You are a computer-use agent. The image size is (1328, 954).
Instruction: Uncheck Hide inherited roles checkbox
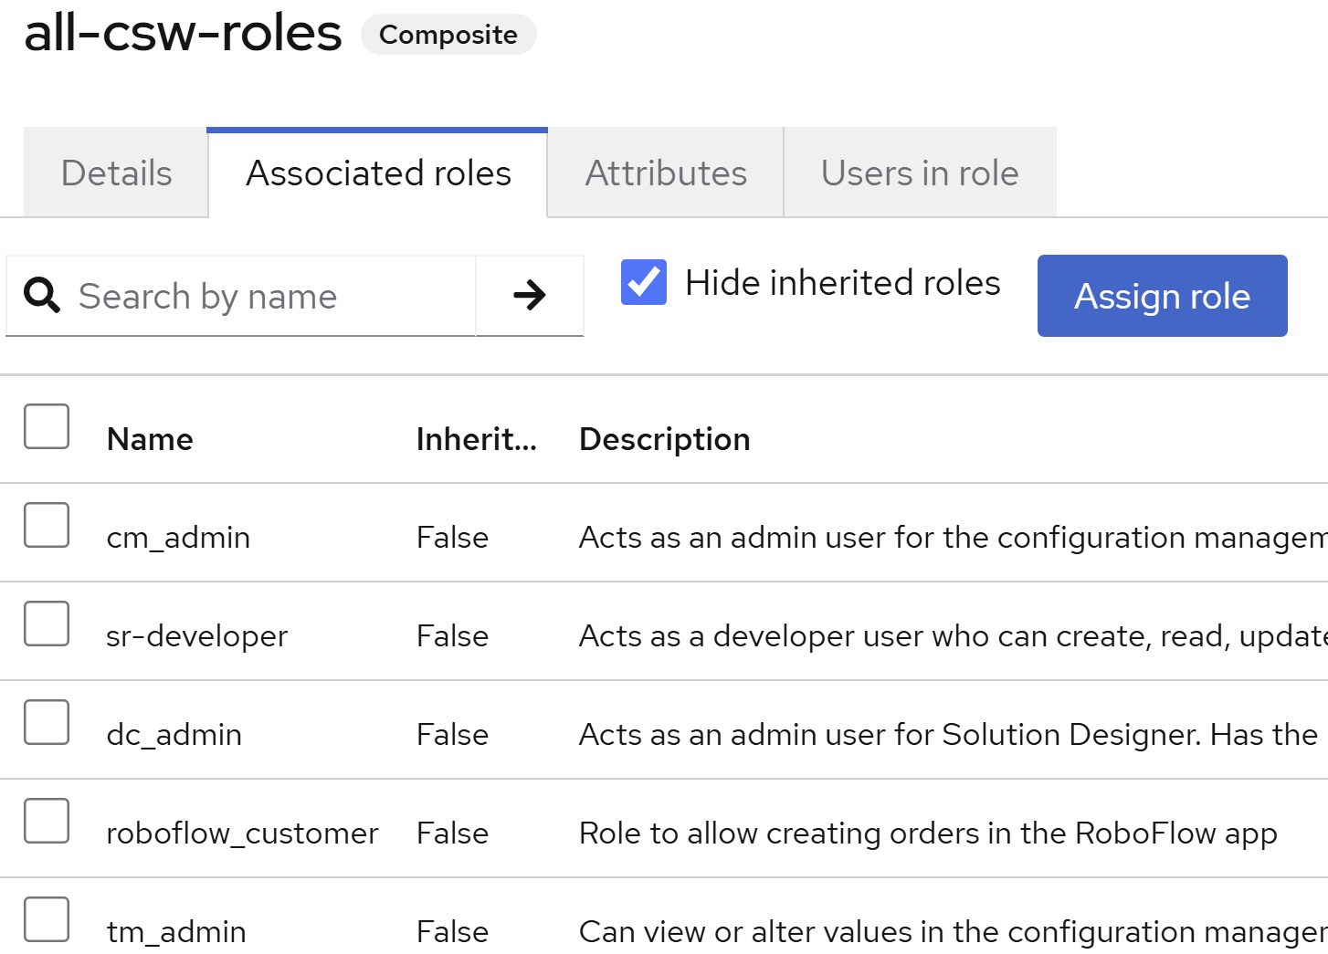click(x=644, y=282)
